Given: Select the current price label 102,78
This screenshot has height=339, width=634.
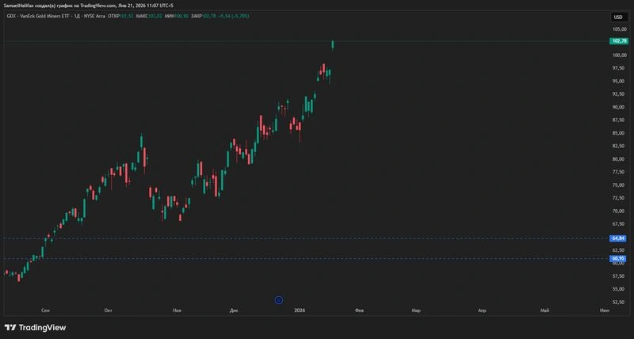Looking at the screenshot, I should pyautogui.click(x=619, y=41).
